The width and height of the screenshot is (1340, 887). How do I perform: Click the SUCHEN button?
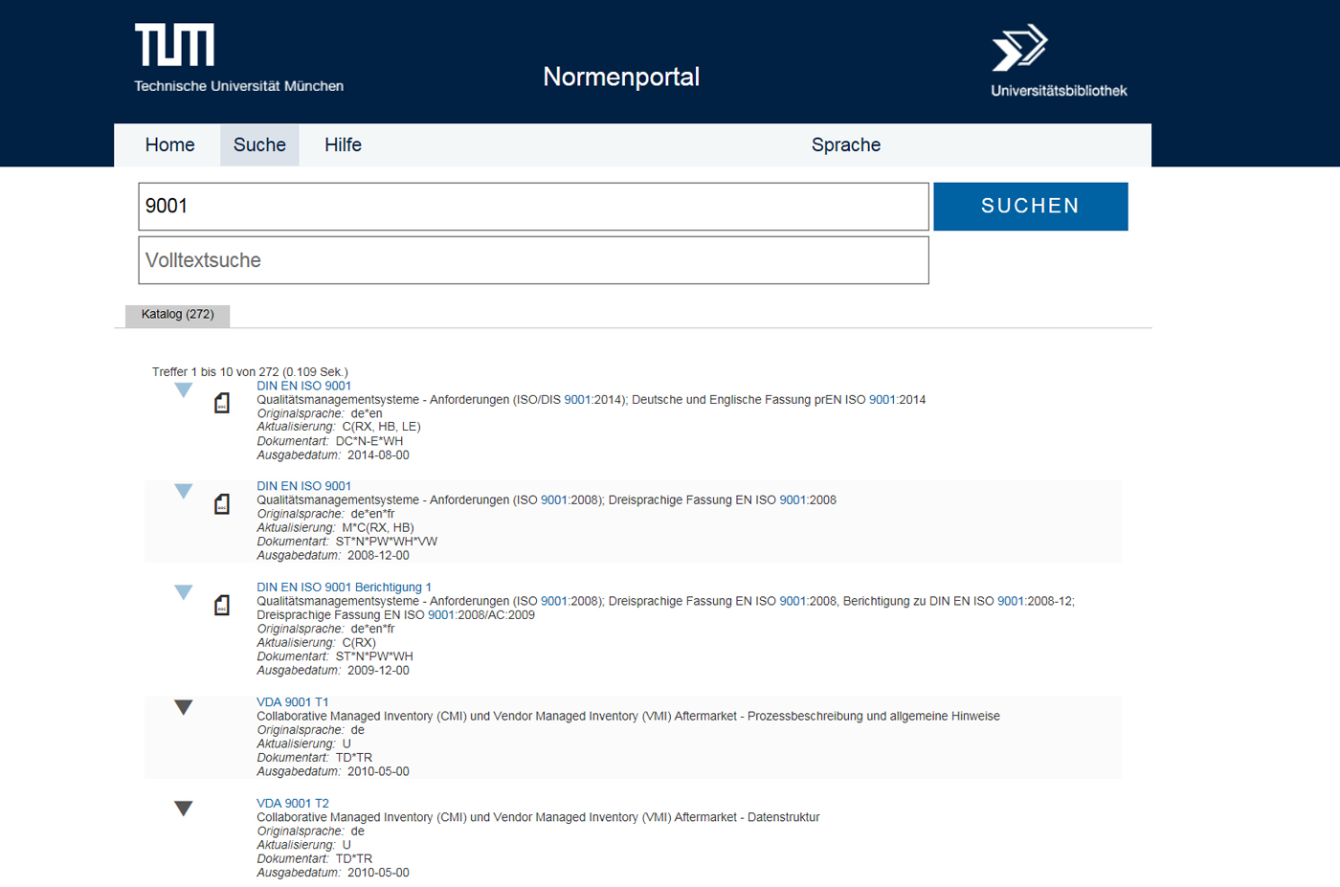(x=1031, y=207)
